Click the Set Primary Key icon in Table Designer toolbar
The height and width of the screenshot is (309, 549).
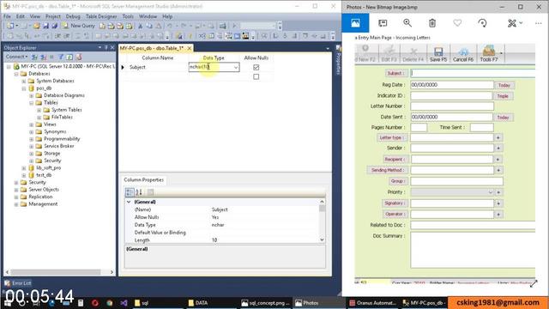click(190, 36)
